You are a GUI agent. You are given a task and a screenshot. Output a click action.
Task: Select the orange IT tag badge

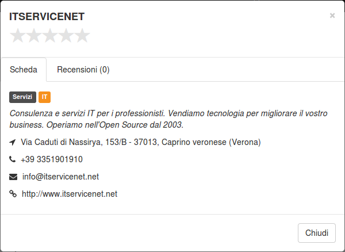tap(44, 97)
